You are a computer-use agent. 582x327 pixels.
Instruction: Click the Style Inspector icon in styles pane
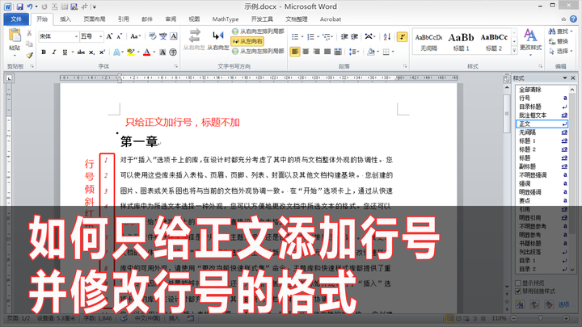coord(534,304)
